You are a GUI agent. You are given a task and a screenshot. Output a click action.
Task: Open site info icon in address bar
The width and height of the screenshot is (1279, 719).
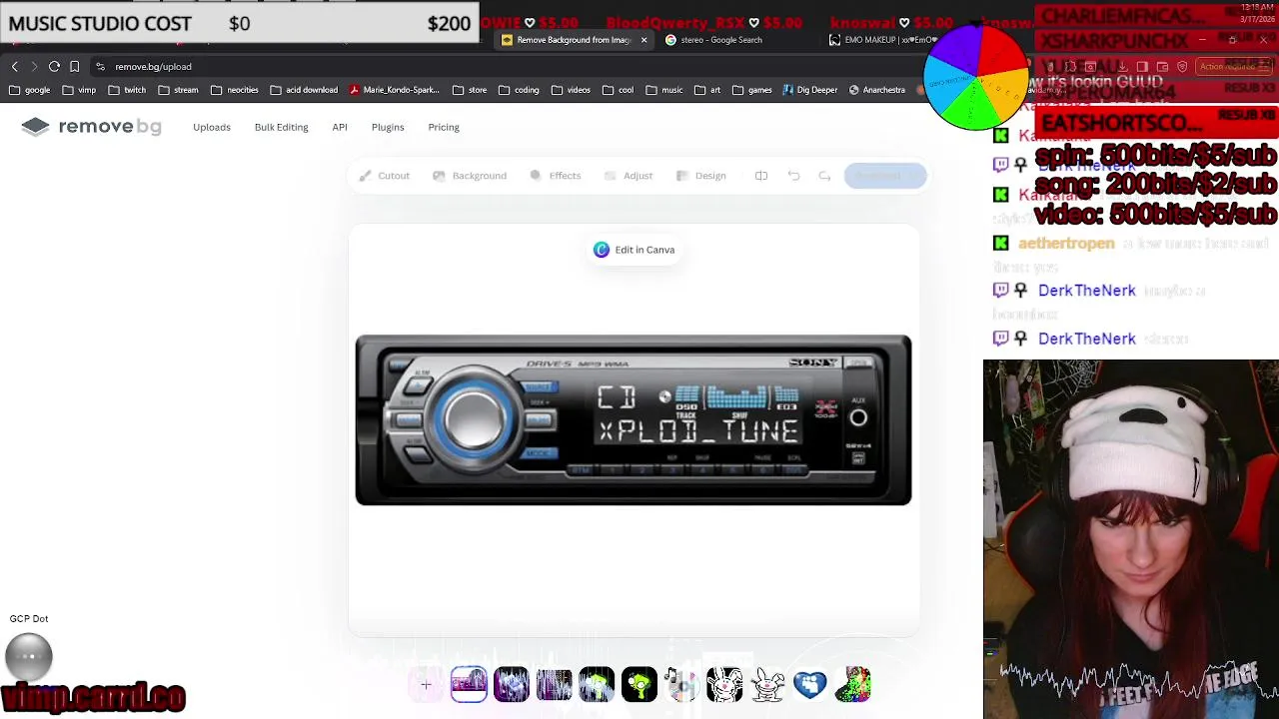tap(100, 67)
